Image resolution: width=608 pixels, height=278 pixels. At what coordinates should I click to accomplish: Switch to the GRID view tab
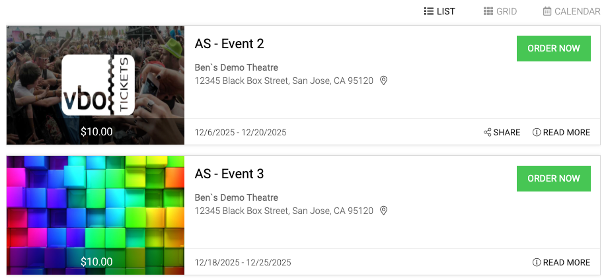(500, 11)
